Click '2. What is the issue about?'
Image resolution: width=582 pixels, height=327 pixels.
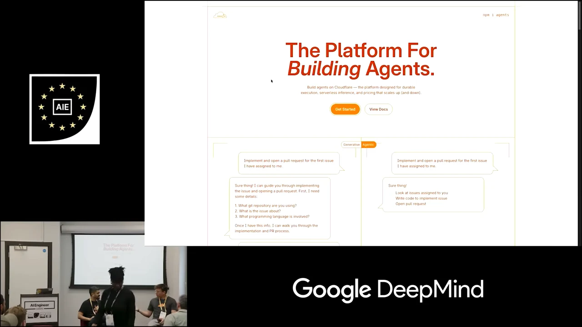(x=258, y=211)
